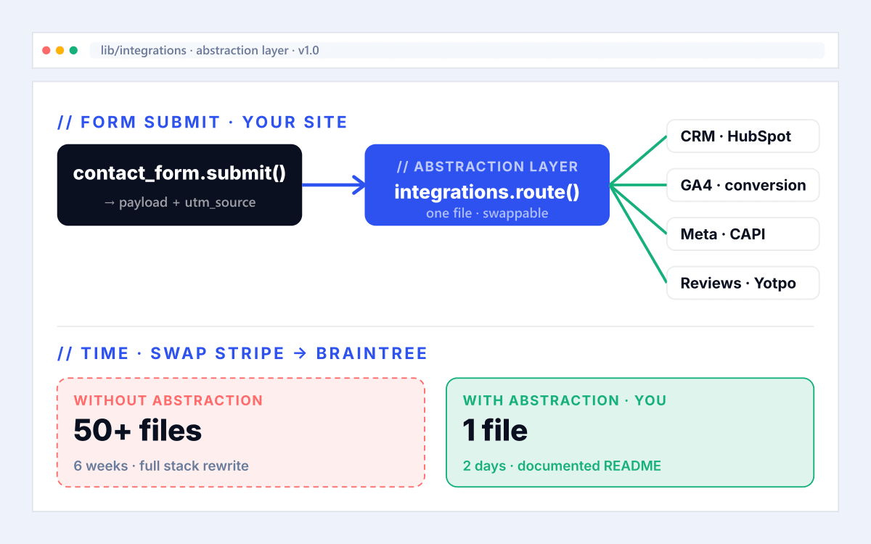Click the "// TIME · SWAP STRIPE → BRAINTREE" heading
871x544 pixels.
click(x=242, y=354)
